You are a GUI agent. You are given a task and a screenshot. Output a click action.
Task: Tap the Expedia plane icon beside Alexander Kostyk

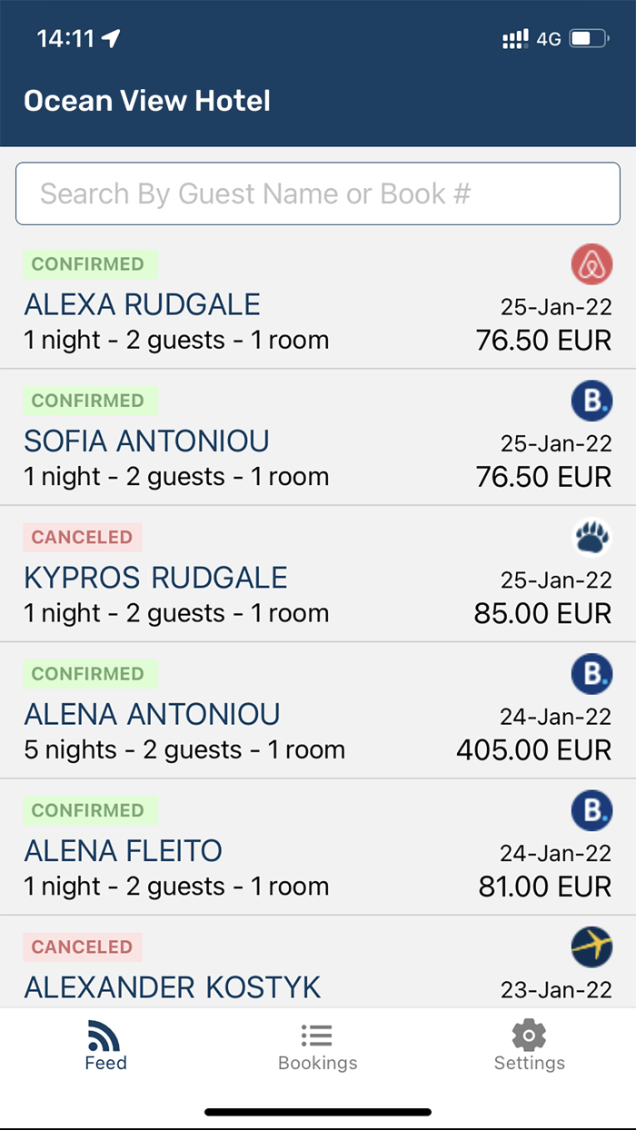591,947
